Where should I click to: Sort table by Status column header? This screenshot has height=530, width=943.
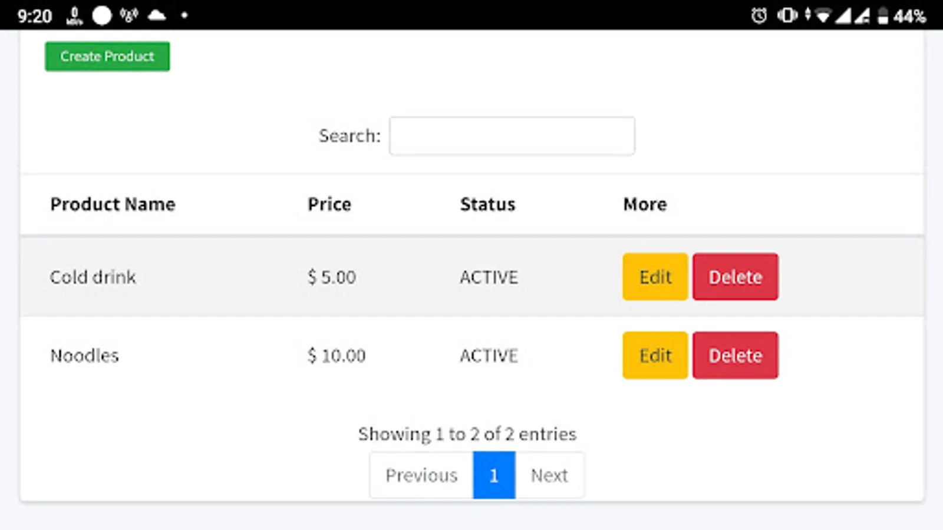[487, 204]
